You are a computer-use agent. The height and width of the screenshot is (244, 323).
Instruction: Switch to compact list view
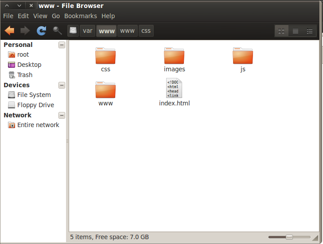click(x=309, y=31)
